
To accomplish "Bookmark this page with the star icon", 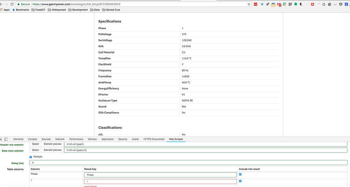I will point(249,4).
